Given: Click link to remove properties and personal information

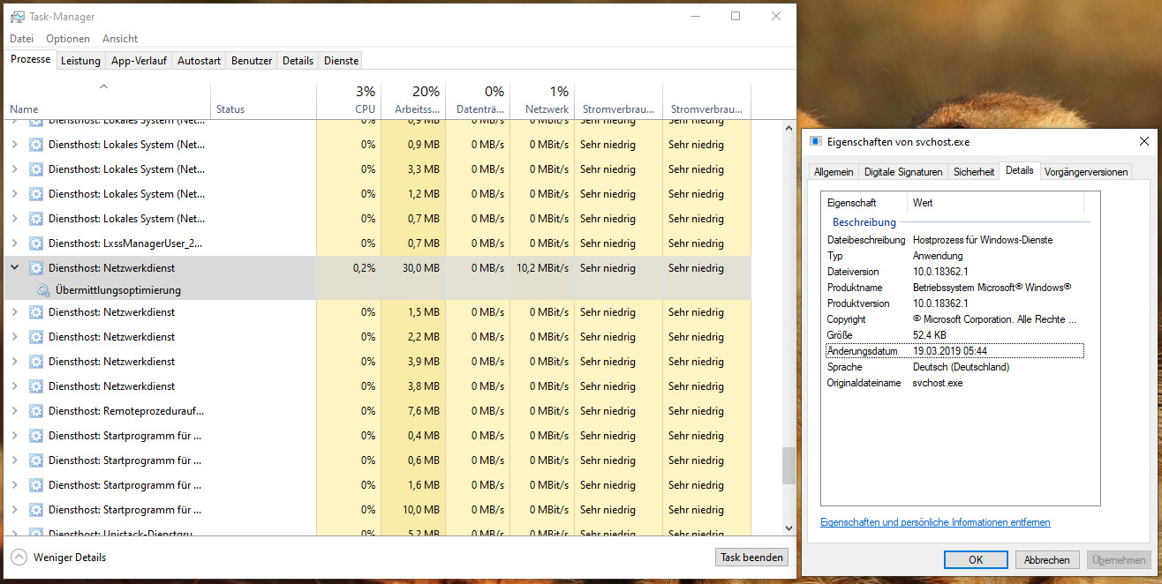Looking at the screenshot, I should (935, 522).
